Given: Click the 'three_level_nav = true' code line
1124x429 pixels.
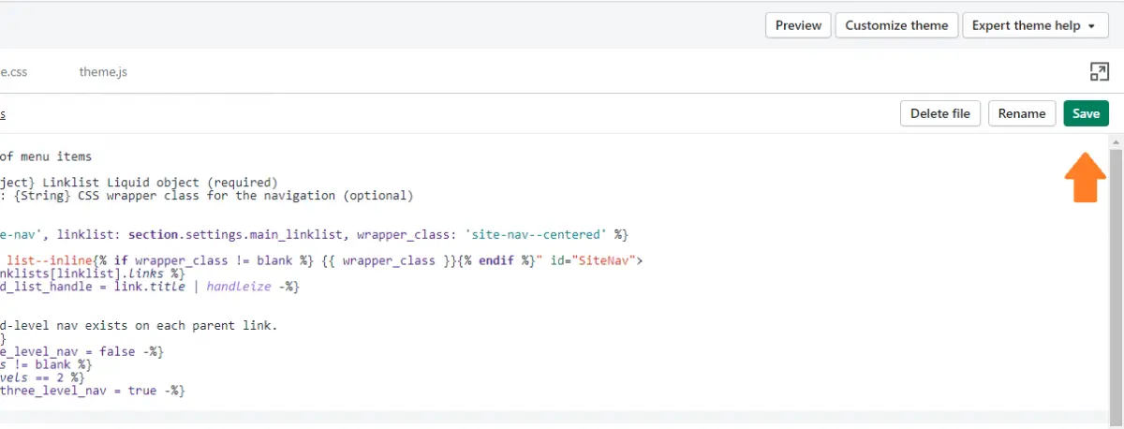Looking at the screenshot, I should (93, 390).
